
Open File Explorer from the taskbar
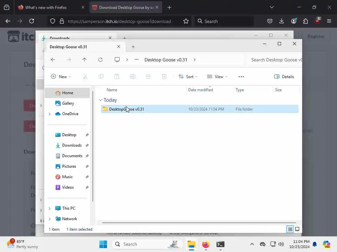tap(191, 244)
